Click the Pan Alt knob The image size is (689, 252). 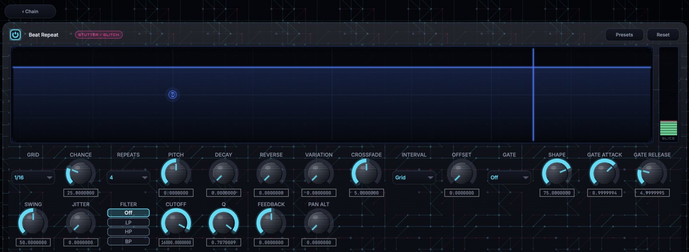point(319,223)
